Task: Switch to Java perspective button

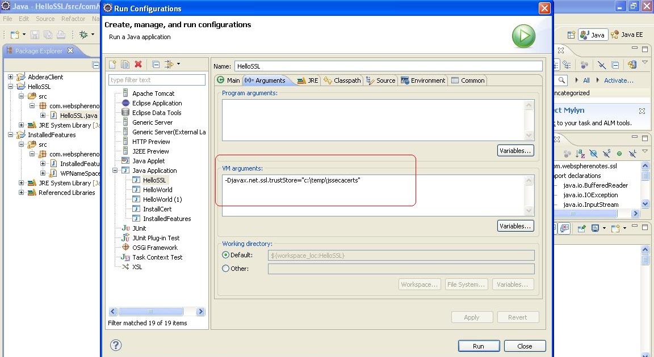Action: (x=593, y=35)
